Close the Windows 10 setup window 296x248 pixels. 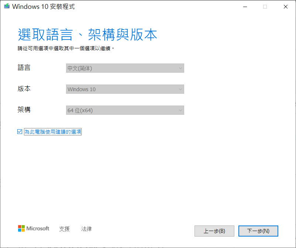[285, 7]
